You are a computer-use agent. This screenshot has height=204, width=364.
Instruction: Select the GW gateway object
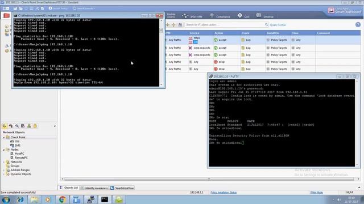point(15,141)
